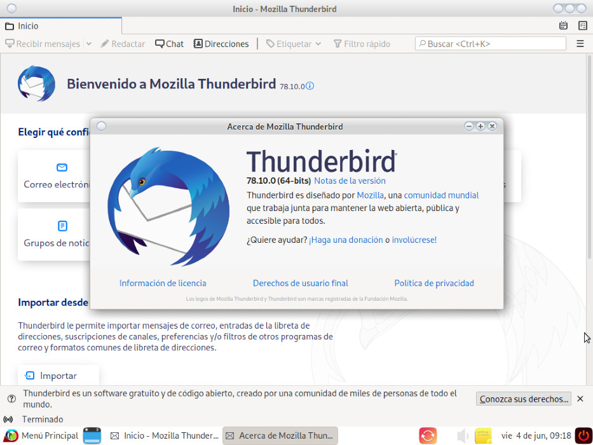Screen dimensions: 593x445
Task: Click the Grupos de noticias icon
Action: click(x=62, y=226)
